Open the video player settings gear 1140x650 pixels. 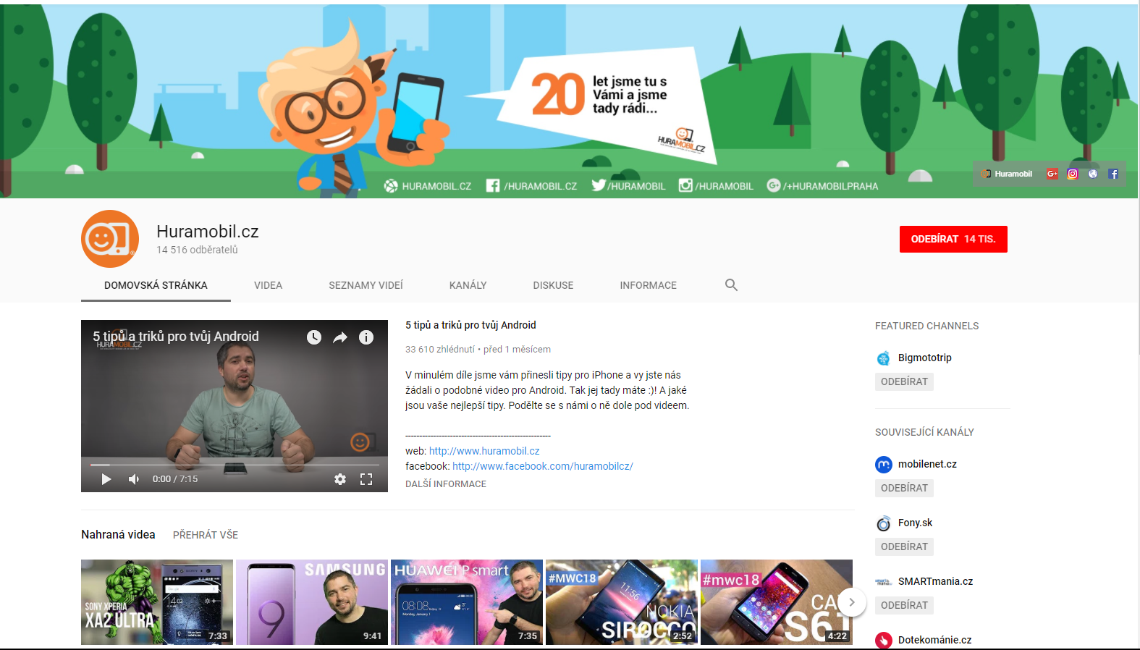[340, 479]
